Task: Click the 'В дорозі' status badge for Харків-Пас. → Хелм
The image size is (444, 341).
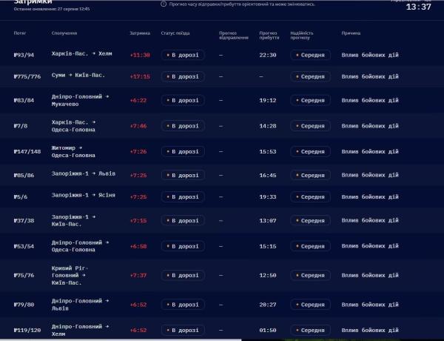Action: (x=183, y=55)
